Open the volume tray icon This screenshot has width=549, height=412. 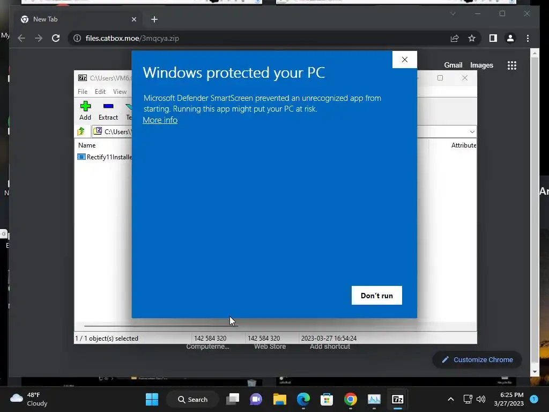pos(481,399)
